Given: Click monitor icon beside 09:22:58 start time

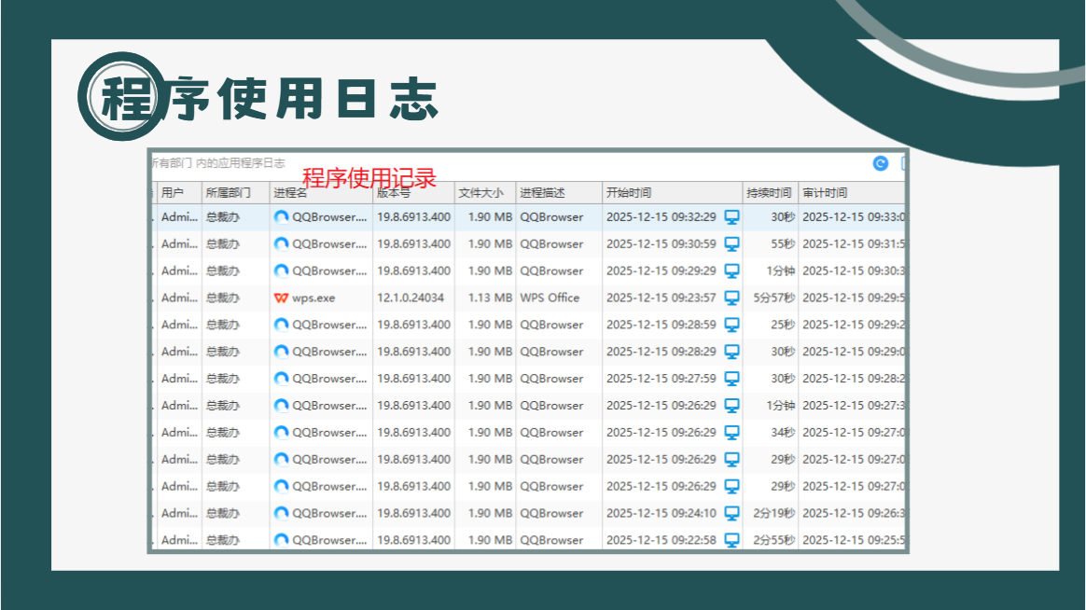Looking at the screenshot, I should [731, 540].
